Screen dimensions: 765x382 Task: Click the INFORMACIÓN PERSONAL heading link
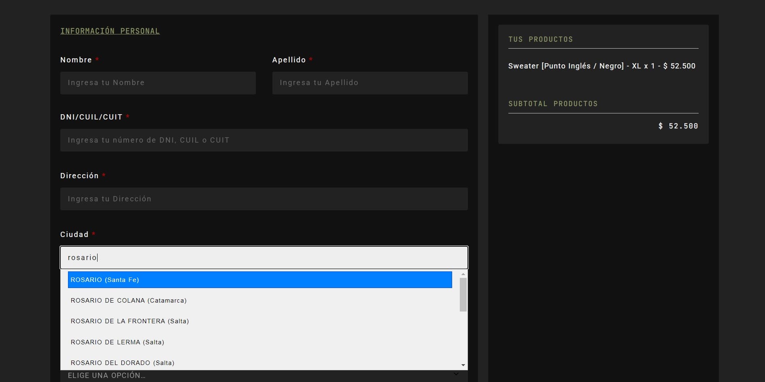coord(110,31)
